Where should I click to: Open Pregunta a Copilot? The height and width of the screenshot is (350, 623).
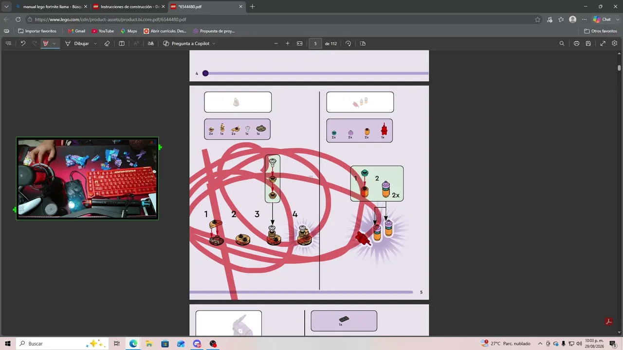[186, 43]
